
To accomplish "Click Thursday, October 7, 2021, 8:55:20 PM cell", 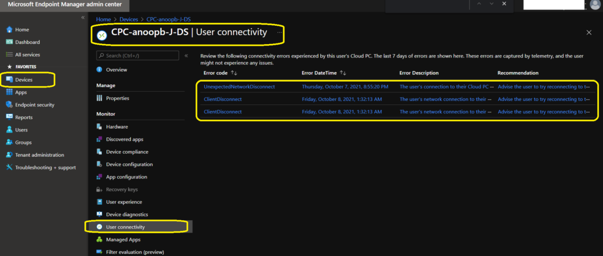I will [345, 87].
